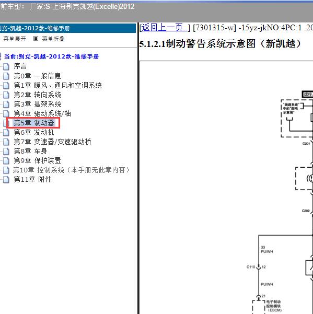Open 第4章 驱动系统/轴 chapter
Viewport: 313px width, 314px height.
[x=42, y=113]
